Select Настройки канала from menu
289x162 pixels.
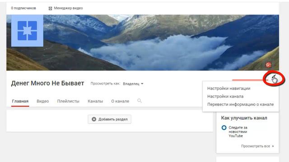pyautogui.click(x=225, y=96)
